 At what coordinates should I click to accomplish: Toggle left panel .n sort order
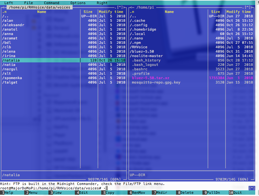(4, 12)
